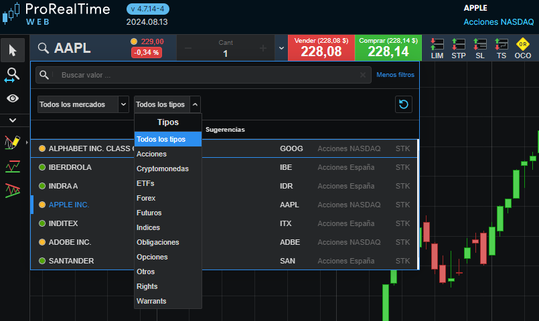Select Cryptomonedas type option
Viewport: 539px width, 321px height.
(168, 169)
